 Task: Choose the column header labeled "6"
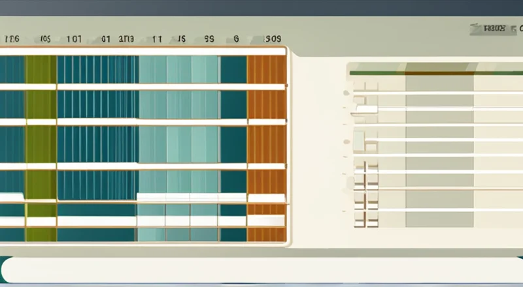click(x=236, y=39)
